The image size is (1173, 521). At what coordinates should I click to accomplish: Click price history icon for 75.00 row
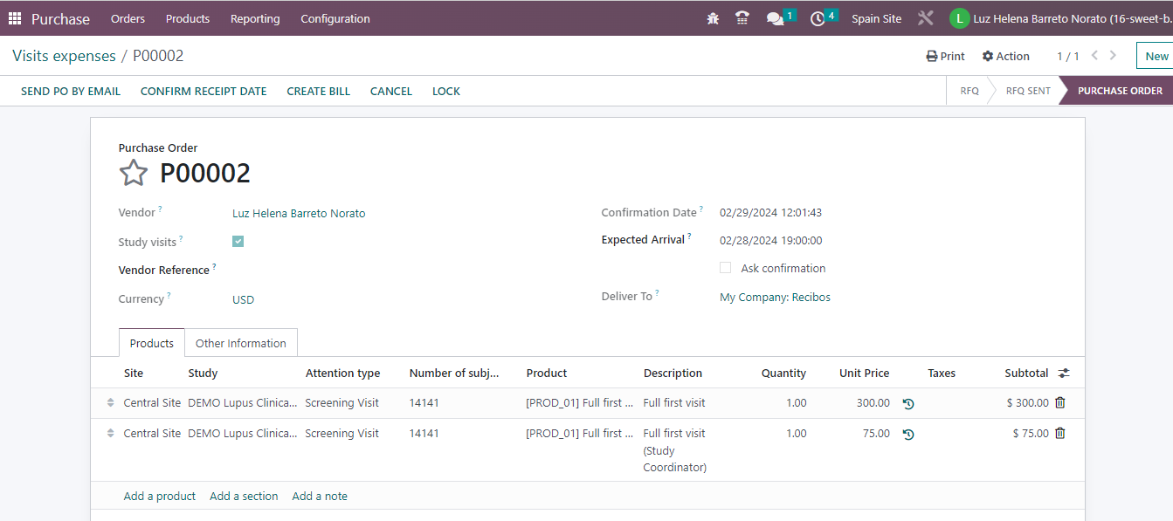click(908, 435)
